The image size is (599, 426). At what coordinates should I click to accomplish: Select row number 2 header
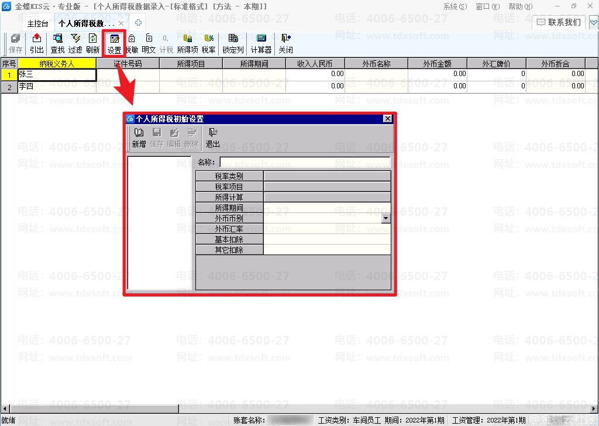point(9,87)
